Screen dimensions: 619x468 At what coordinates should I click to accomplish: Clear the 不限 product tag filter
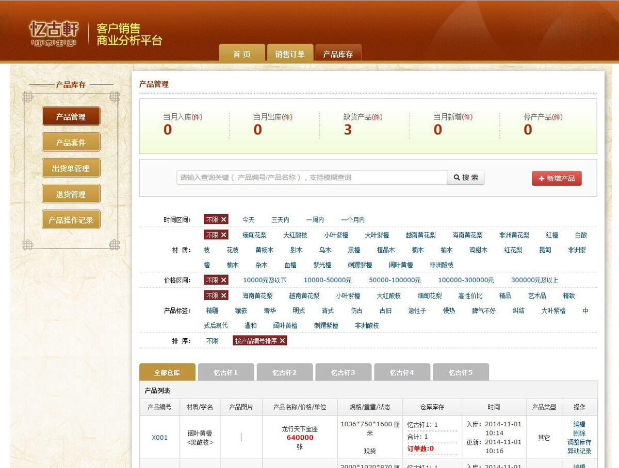point(223,296)
